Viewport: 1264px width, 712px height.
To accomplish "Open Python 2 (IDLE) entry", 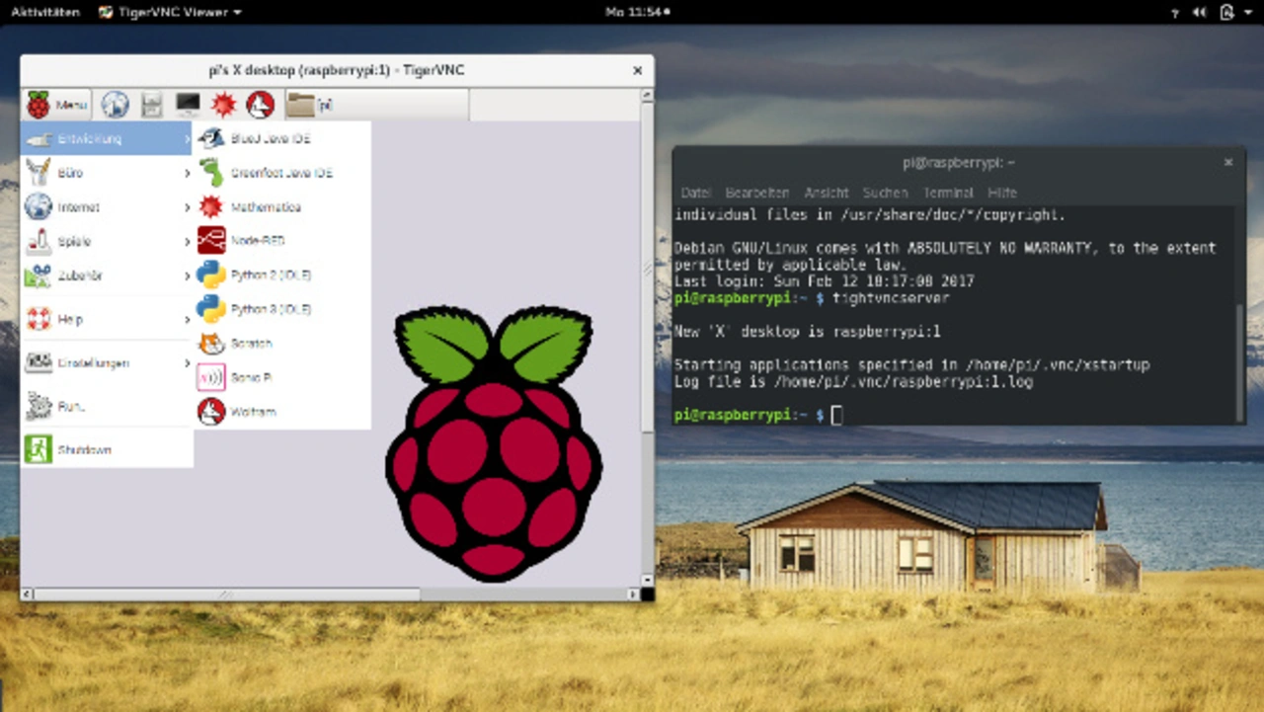I will tap(282, 276).
